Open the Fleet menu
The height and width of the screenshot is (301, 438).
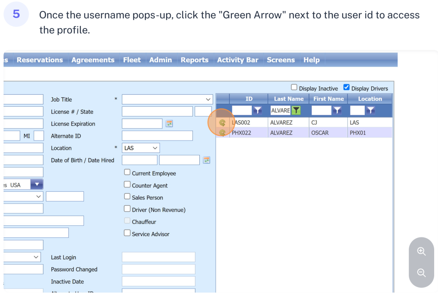pos(132,60)
